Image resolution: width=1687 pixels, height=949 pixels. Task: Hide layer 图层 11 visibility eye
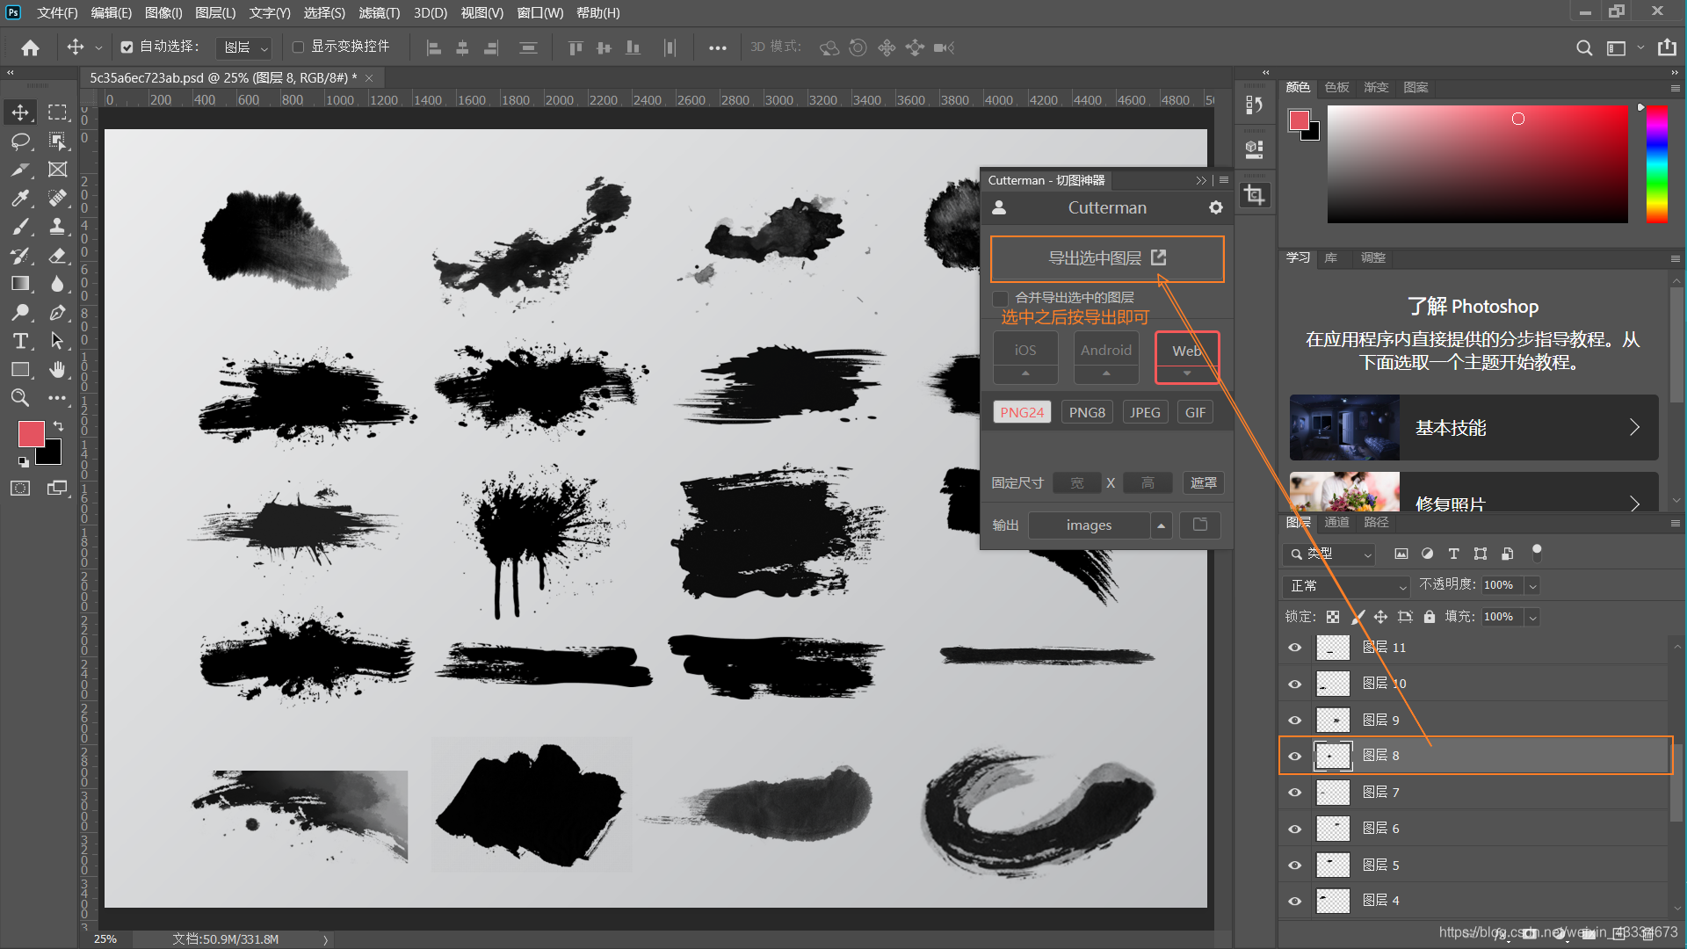(1294, 648)
